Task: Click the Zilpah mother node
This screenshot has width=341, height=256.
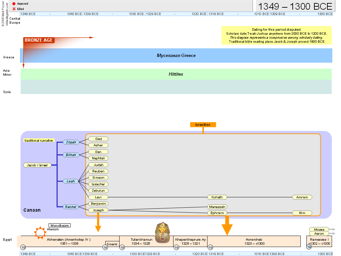Action: pyautogui.click(x=71, y=142)
